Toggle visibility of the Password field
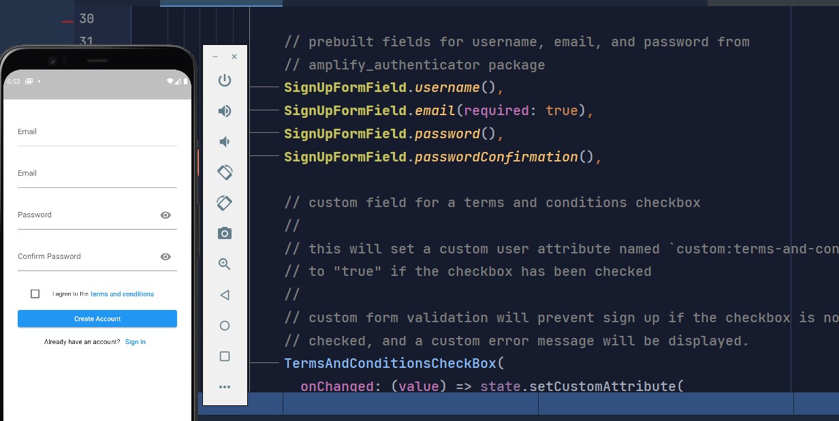 [x=165, y=215]
